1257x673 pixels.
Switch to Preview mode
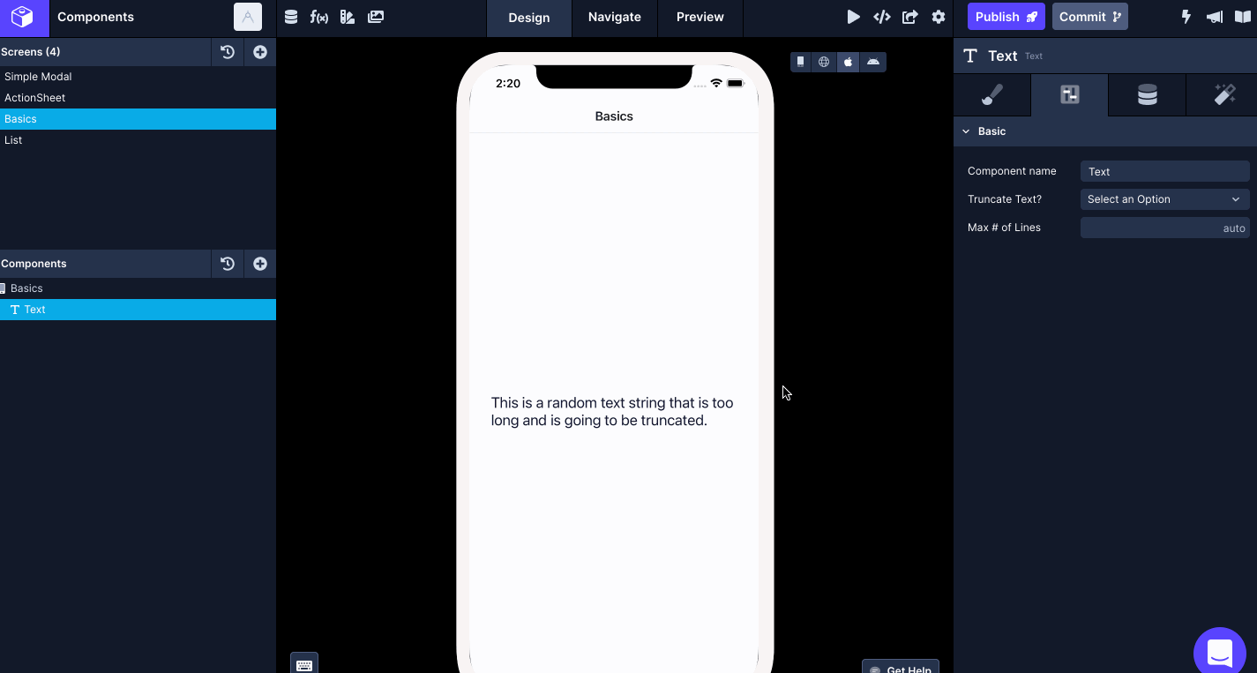point(700,18)
